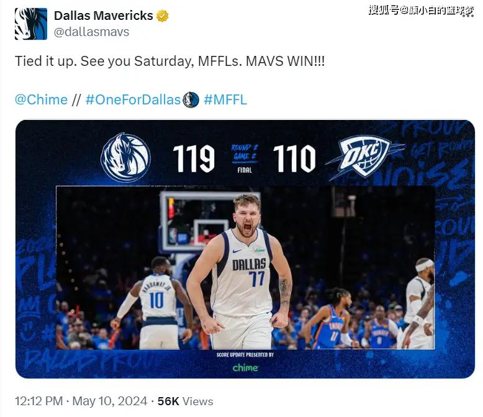Open the Luka Doncic game photo
Viewport: 483px width, 417px height.
pyautogui.click(x=245, y=268)
